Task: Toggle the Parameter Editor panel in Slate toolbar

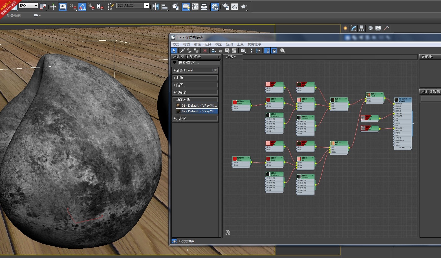Action: (274, 51)
